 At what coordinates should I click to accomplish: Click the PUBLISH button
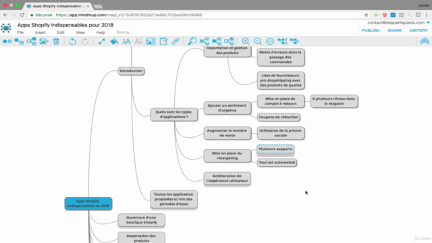[x=371, y=30]
